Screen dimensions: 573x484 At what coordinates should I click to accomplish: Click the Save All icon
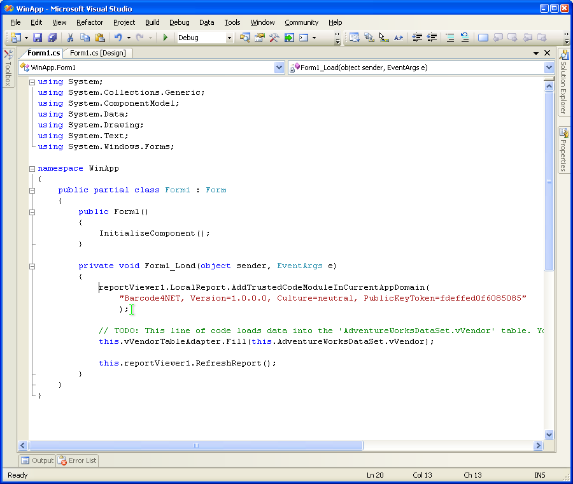coord(52,38)
